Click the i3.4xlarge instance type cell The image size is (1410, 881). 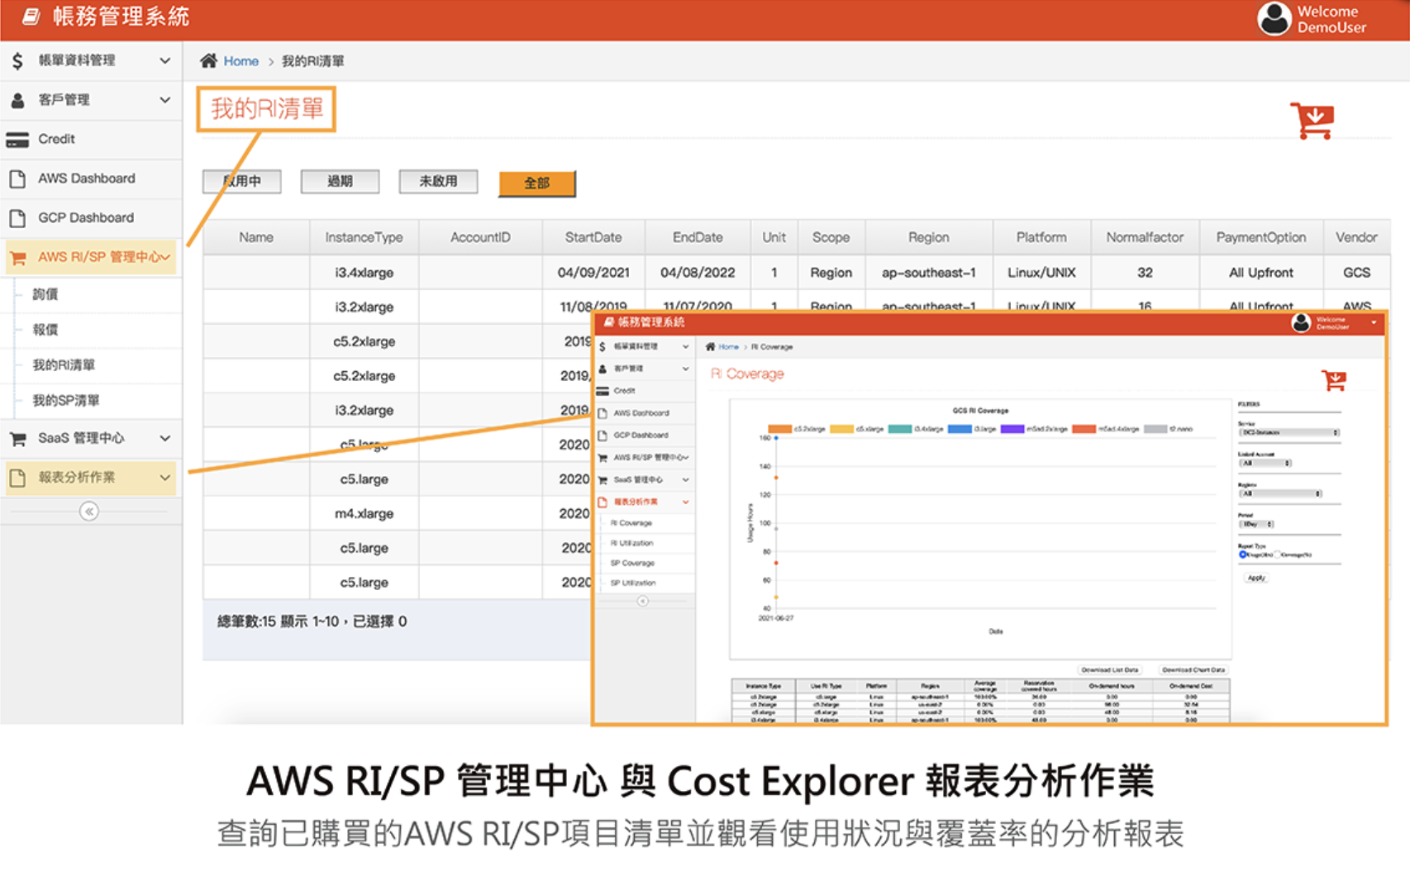(364, 273)
